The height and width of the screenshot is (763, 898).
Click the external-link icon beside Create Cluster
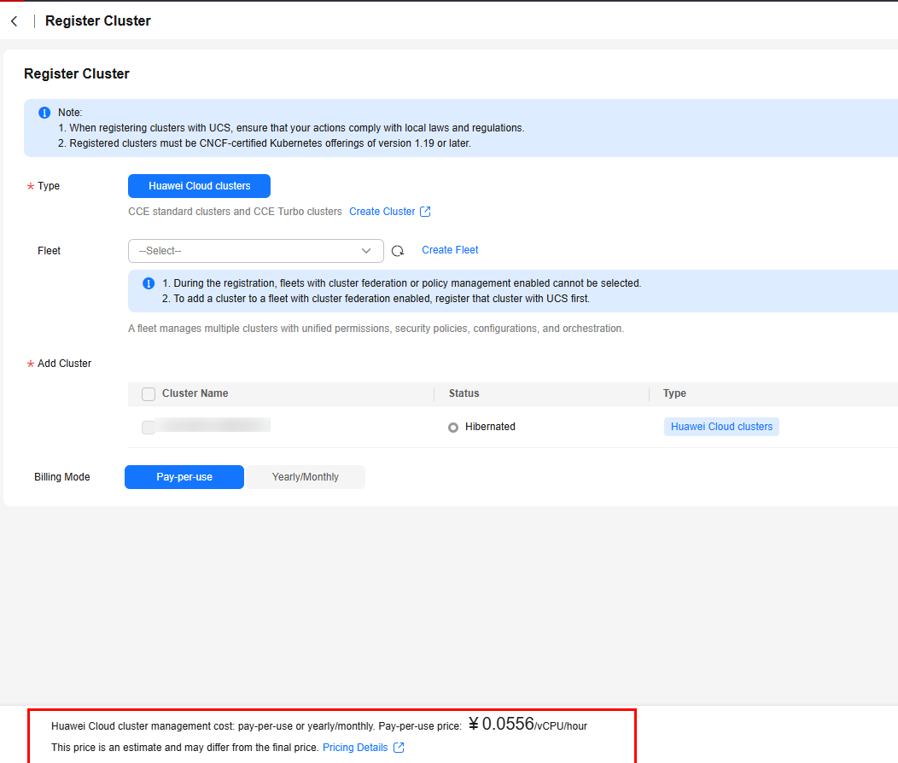pyautogui.click(x=425, y=212)
